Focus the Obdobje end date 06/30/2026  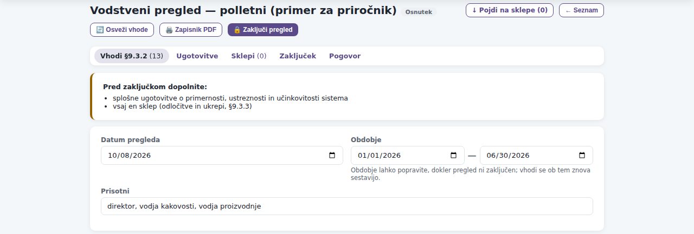tap(536, 156)
